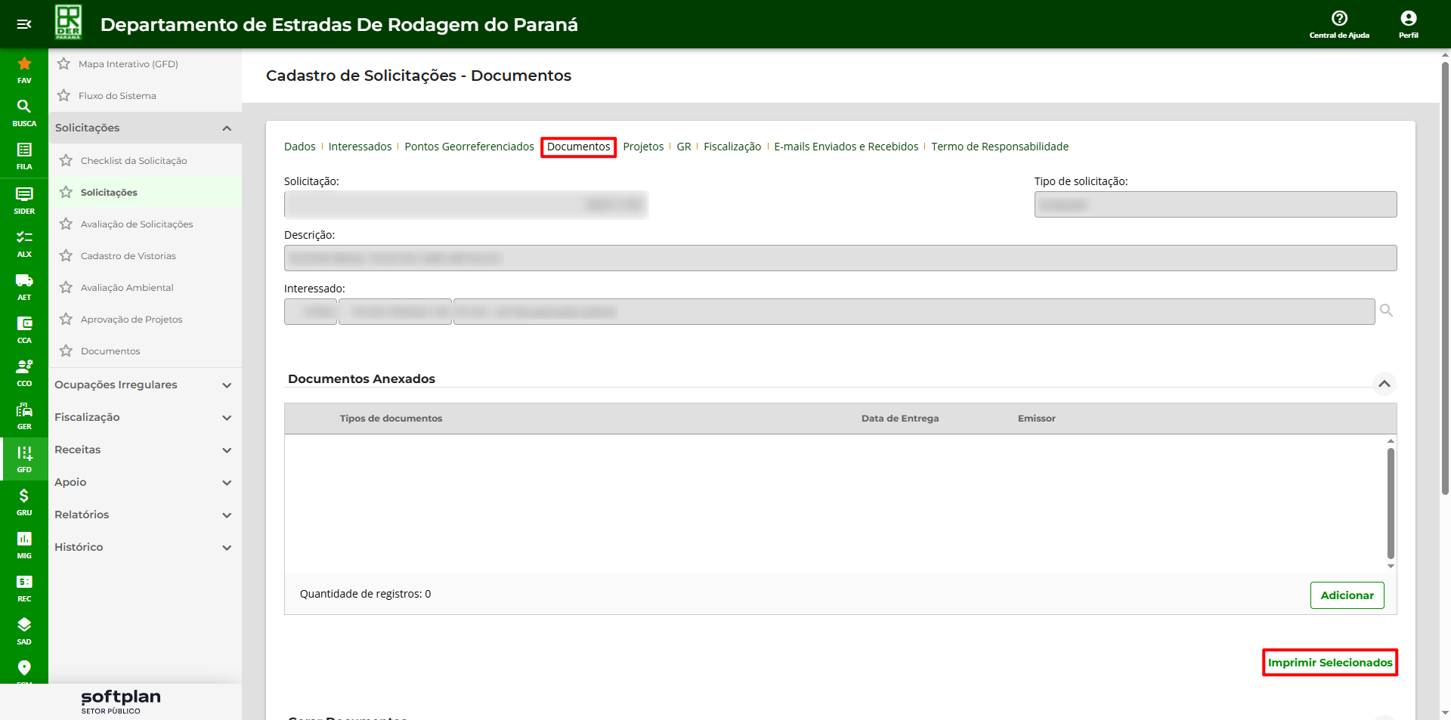Collapse the Documentos Anexados panel
This screenshot has width=1451, height=720.
tap(1384, 384)
